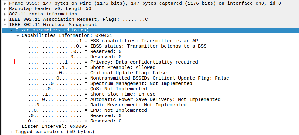Expand the 802.11 radio information section

pyautogui.click(x=5, y=14)
